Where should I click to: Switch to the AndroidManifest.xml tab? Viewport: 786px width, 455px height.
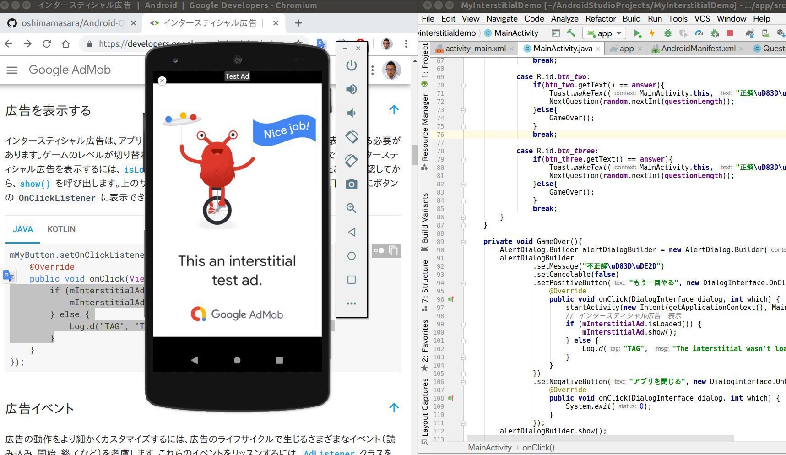[x=698, y=49]
